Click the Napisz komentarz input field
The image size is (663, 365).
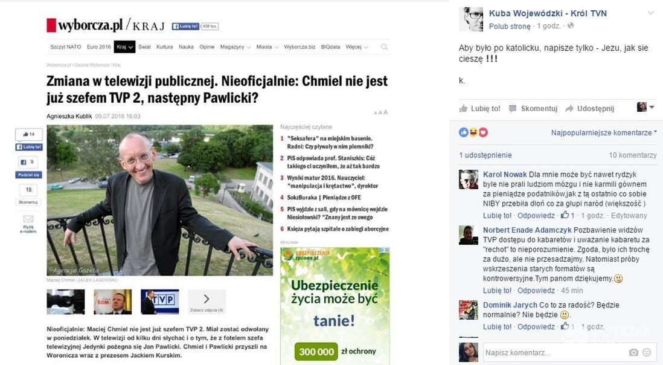555,352
